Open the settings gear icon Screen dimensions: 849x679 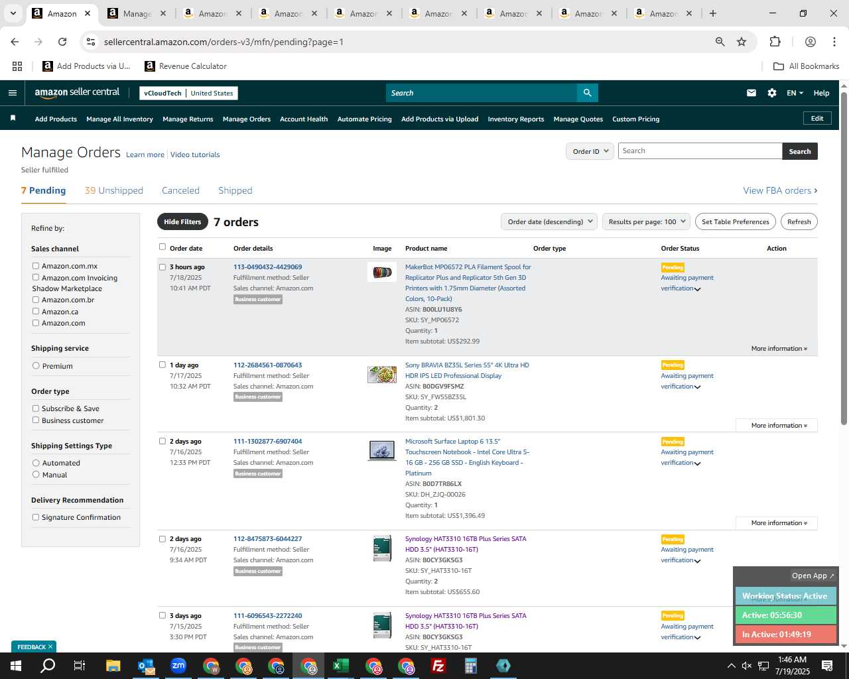pyautogui.click(x=772, y=93)
